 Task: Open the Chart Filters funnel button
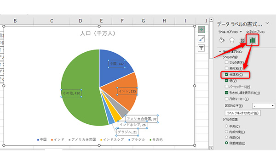click(201, 48)
